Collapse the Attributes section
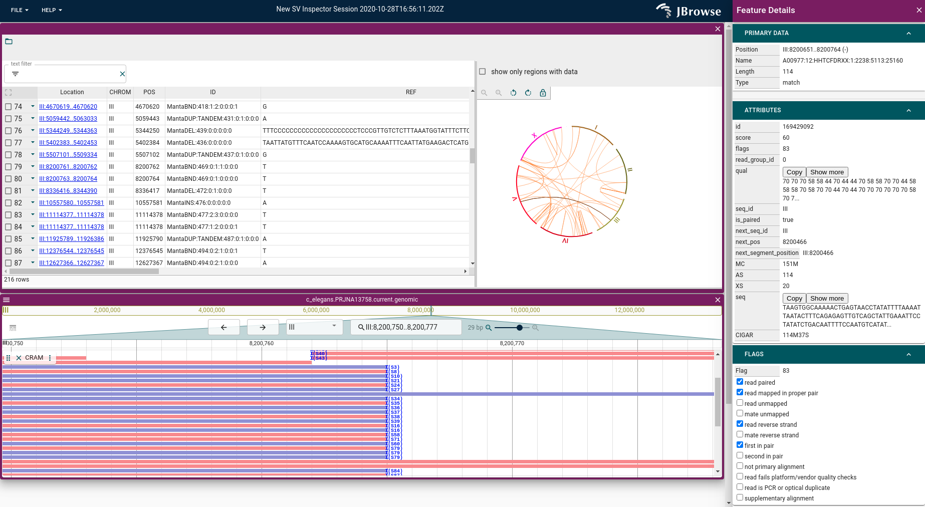Screen dimensions: 925x507 [908, 110]
